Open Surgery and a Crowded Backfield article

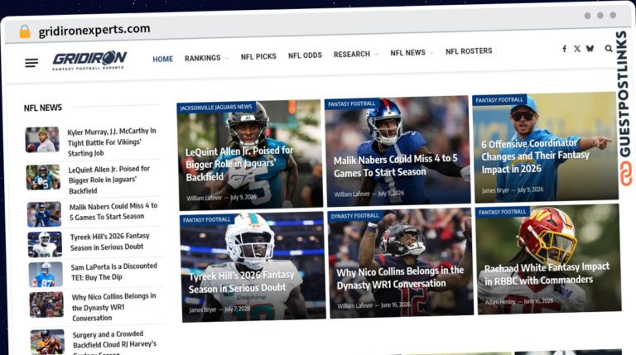(x=114, y=343)
